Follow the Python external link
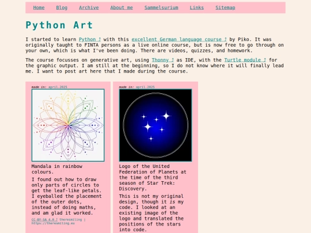 (90, 40)
